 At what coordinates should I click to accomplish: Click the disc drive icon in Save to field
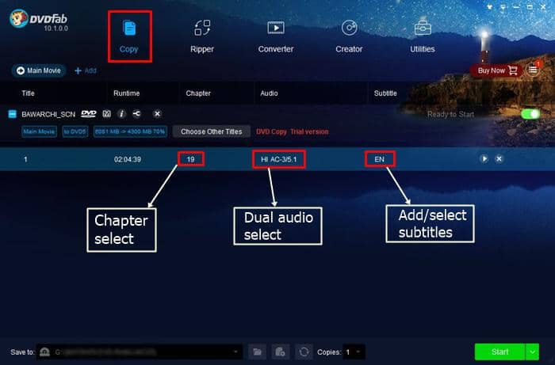tap(44, 352)
